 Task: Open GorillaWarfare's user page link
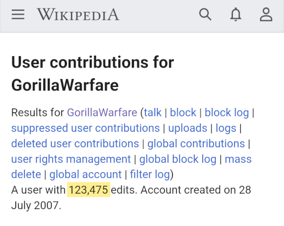click(x=102, y=112)
